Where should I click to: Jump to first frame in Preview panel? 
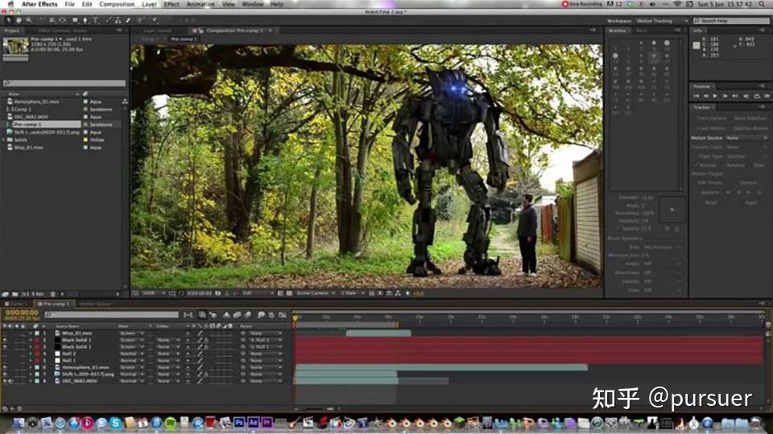click(x=696, y=96)
